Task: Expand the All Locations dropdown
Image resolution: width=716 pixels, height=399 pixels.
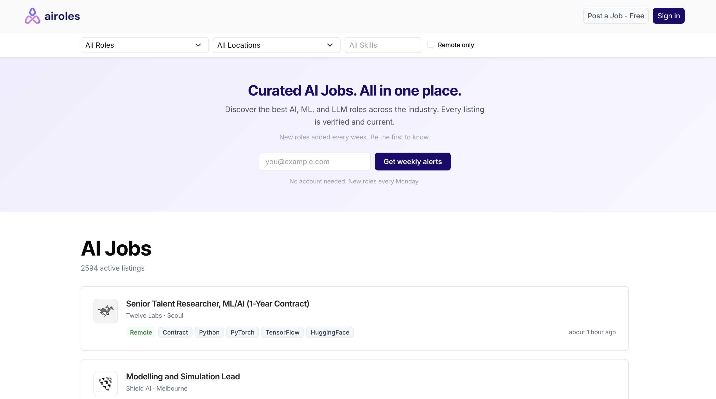Action: pyautogui.click(x=277, y=45)
